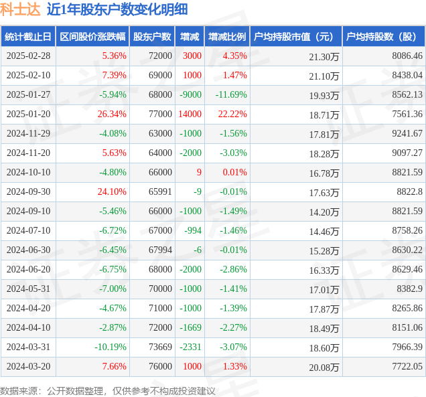Select the 增减比例 column header
The width and height of the screenshot is (426, 397).
pyautogui.click(x=227, y=36)
